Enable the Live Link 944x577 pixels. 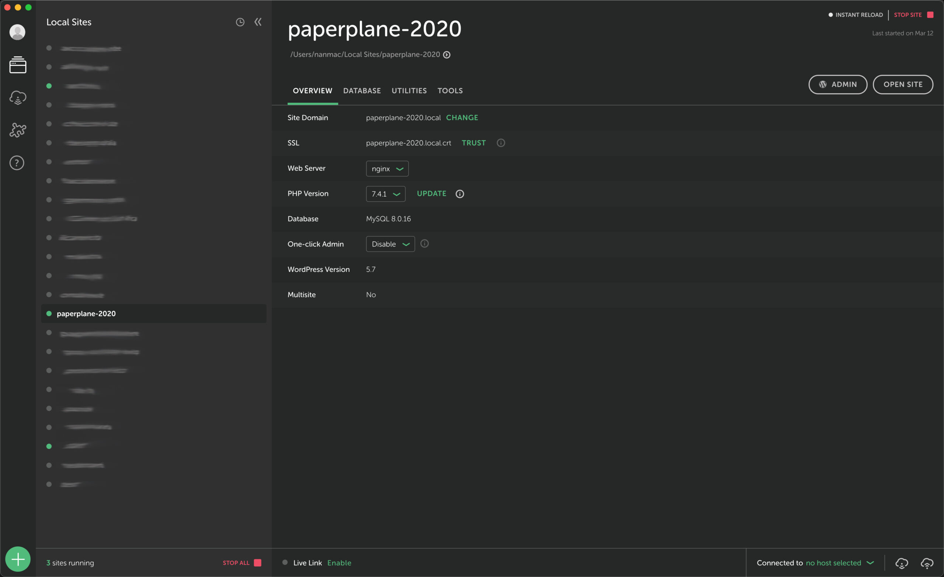click(x=339, y=563)
